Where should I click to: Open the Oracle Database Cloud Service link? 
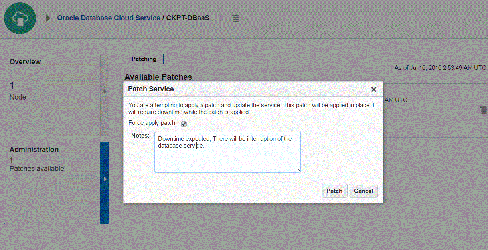click(x=109, y=18)
